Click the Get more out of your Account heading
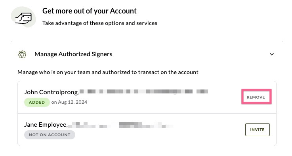This screenshot has width=292, height=156. coord(90,11)
